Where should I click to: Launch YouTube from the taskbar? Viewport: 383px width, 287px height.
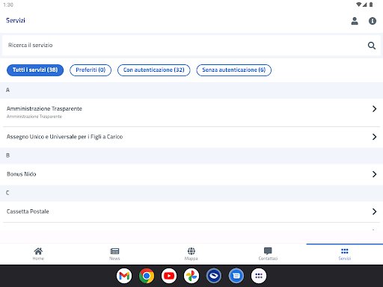(169, 276)
